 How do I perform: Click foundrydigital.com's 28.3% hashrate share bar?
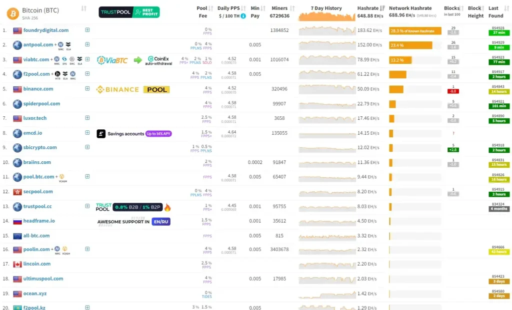[x=414, y=30]
